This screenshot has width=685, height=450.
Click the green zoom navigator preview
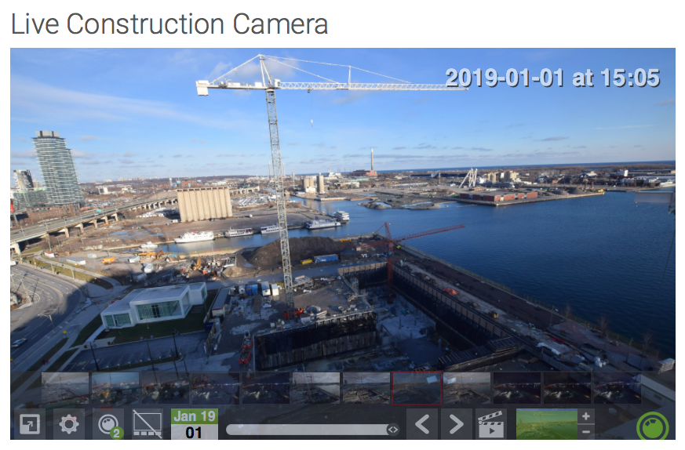(x=547, y=424)
